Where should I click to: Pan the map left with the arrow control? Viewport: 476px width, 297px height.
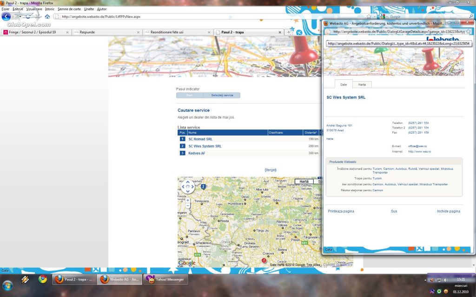183,187
